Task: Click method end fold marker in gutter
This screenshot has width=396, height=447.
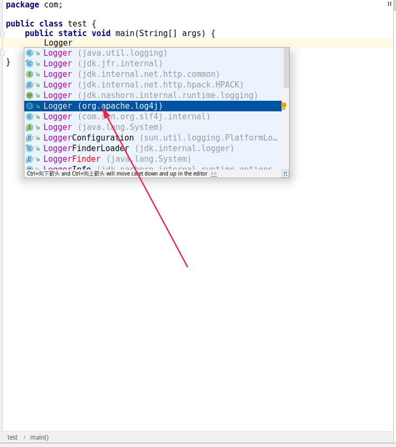Action: point(3,52)
